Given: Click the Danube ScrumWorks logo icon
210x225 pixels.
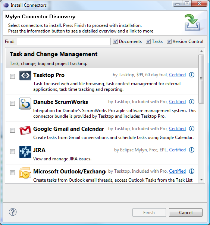Looking at the screenshot, I should coord(25,104).
